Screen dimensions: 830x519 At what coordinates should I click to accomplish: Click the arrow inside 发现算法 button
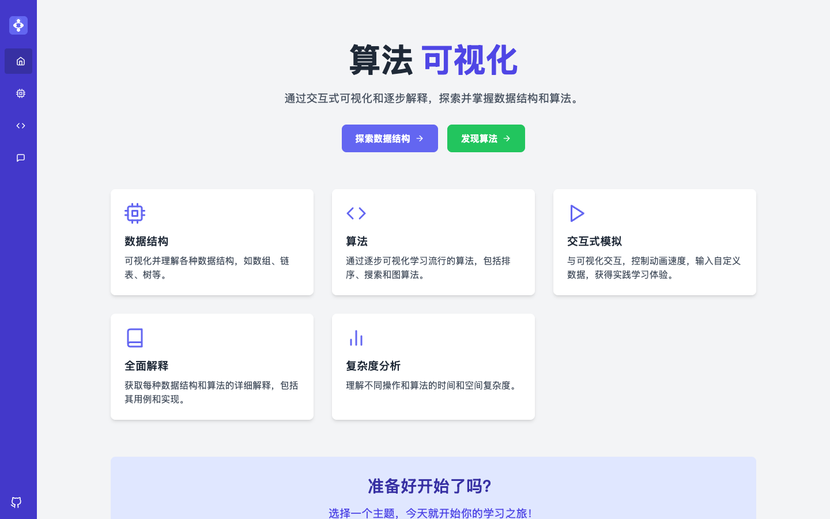(507, 138)
